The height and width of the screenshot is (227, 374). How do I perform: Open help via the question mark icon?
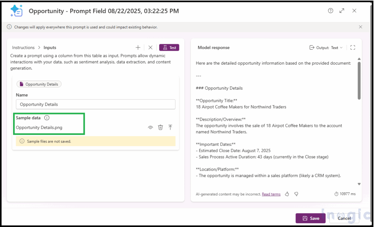click(x=330, y=11)
